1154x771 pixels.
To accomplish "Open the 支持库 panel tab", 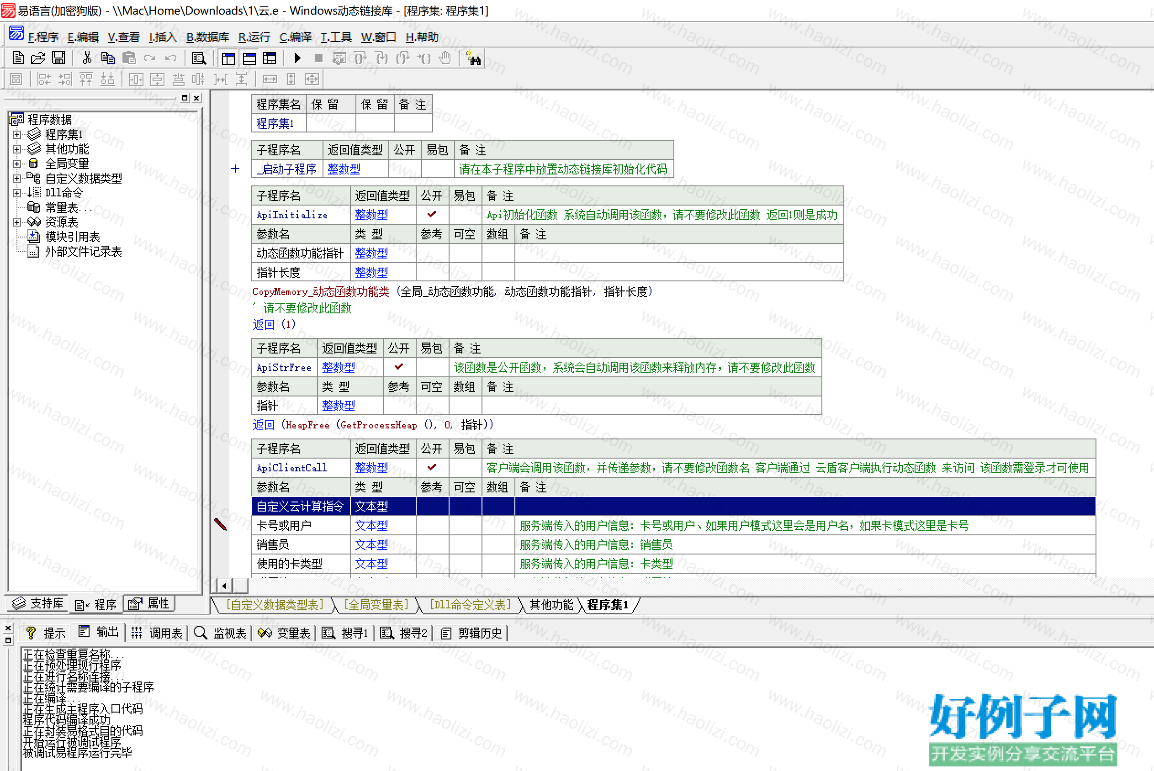I will 38,603.
